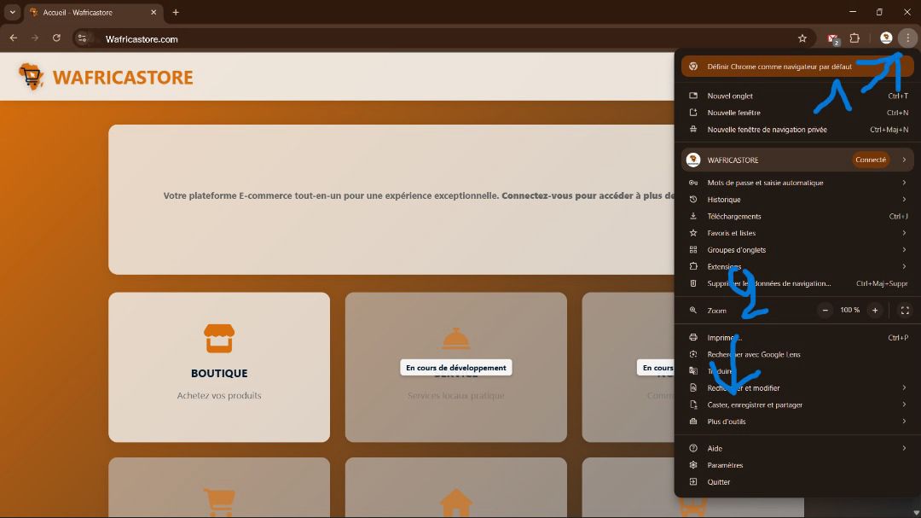Open a new tab with plus button

(176, 12)
